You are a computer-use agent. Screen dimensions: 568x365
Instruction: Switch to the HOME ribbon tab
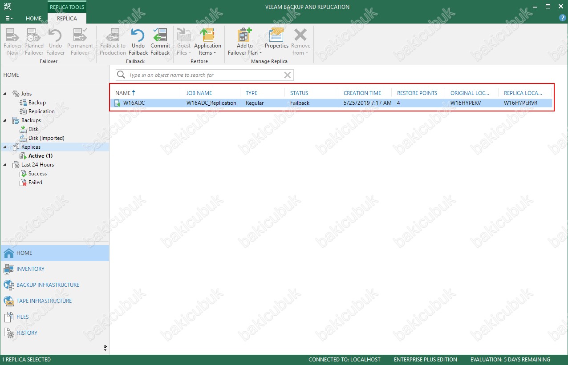click(34, 19)
